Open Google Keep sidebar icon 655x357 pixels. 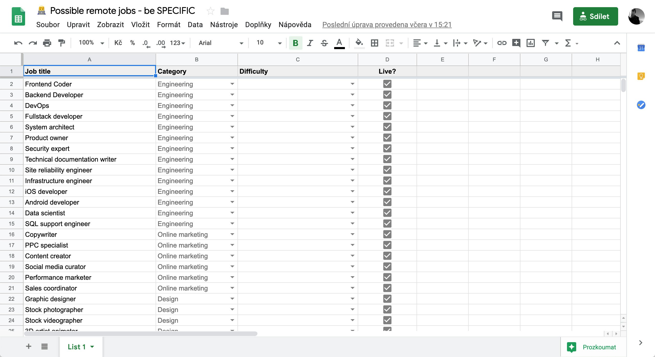pos(641,76)
